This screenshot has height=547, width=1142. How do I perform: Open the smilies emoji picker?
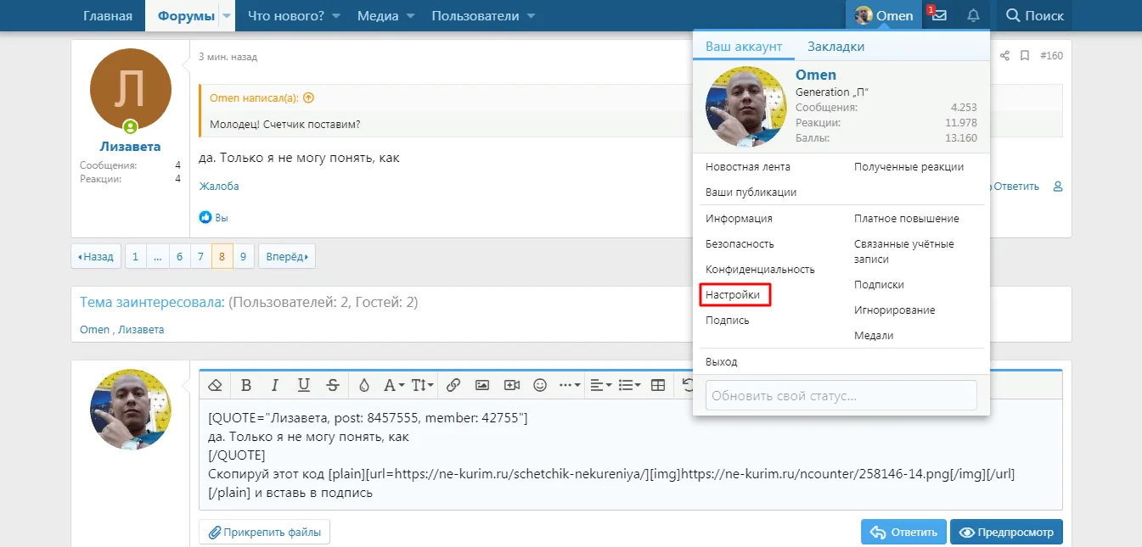coord(540,385)
